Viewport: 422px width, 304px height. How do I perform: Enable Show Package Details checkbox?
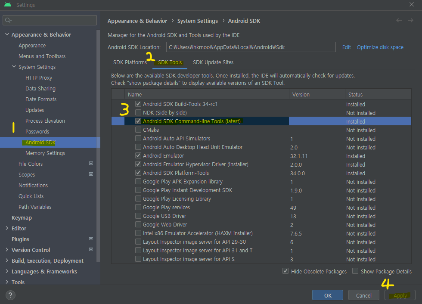pos(355,271)
